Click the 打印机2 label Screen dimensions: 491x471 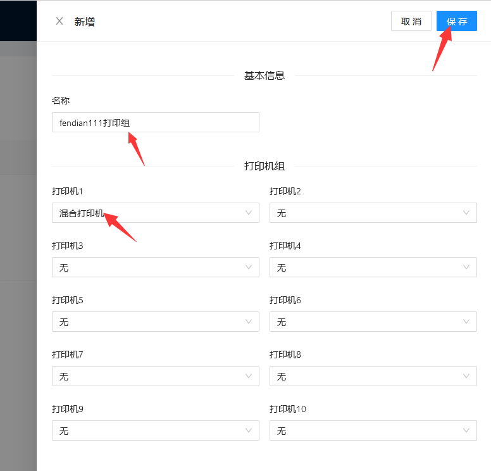pyautogui.click(x=285, y=191)
